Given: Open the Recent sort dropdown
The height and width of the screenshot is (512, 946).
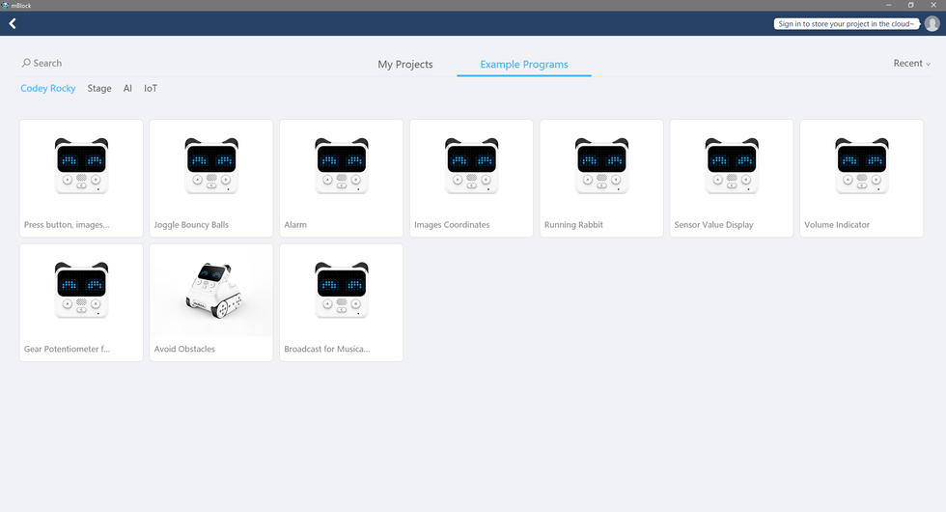Looking at the screenshot, I should pos(911,64).
